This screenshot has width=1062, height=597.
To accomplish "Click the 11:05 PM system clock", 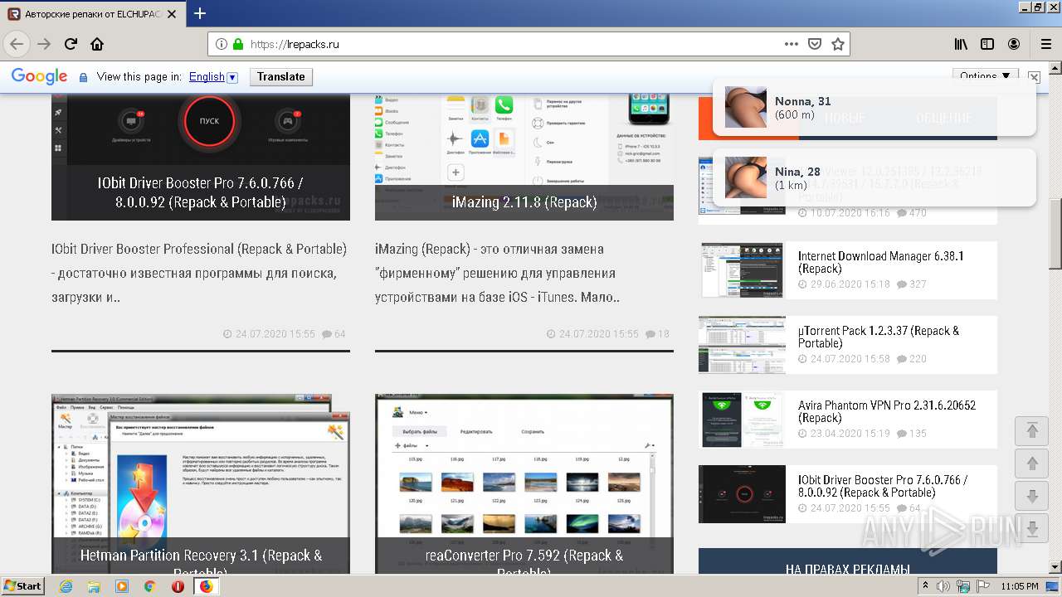I will tap(1020, 586).
